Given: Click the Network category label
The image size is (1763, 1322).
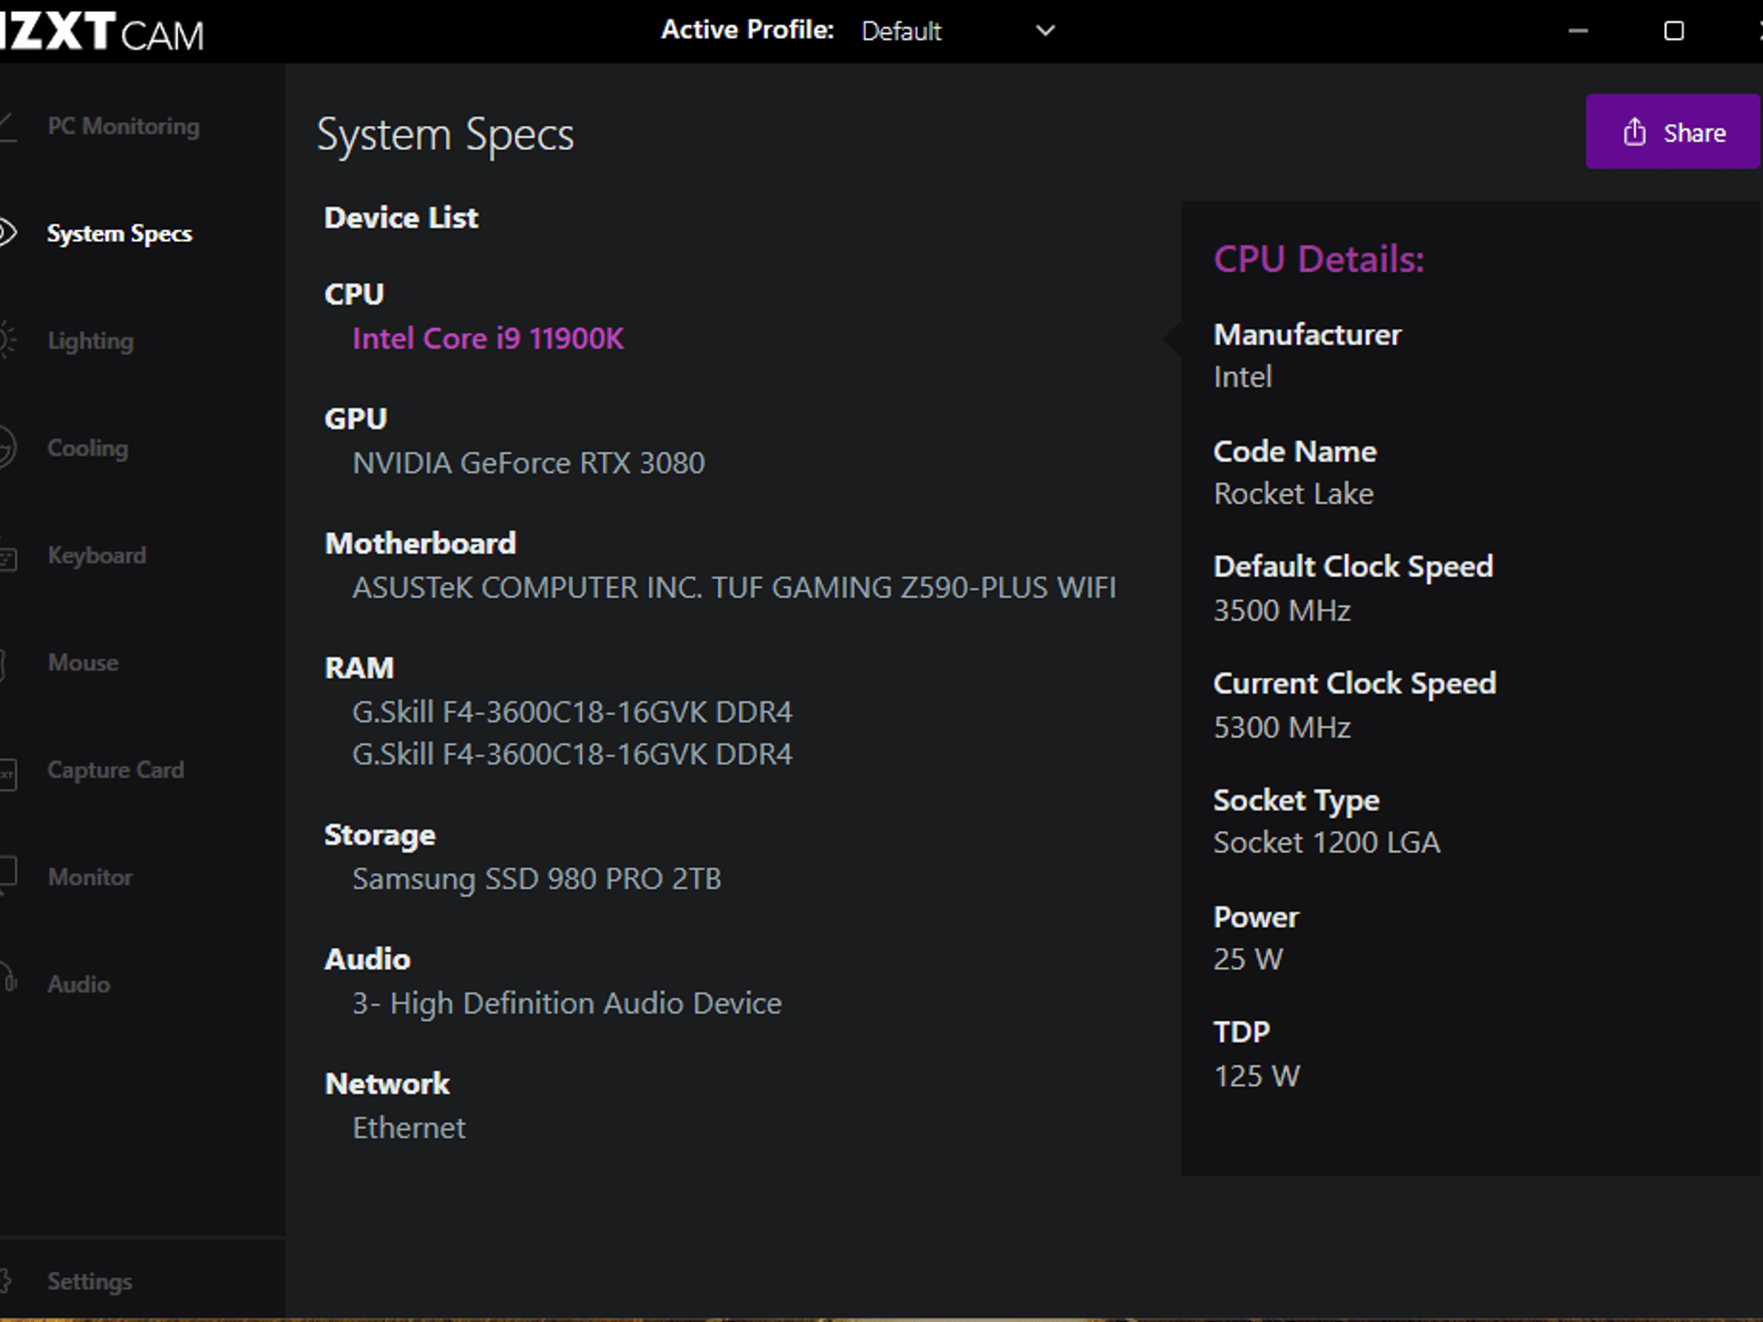Looking at the screenshot, I should [x=387, y=1084].
